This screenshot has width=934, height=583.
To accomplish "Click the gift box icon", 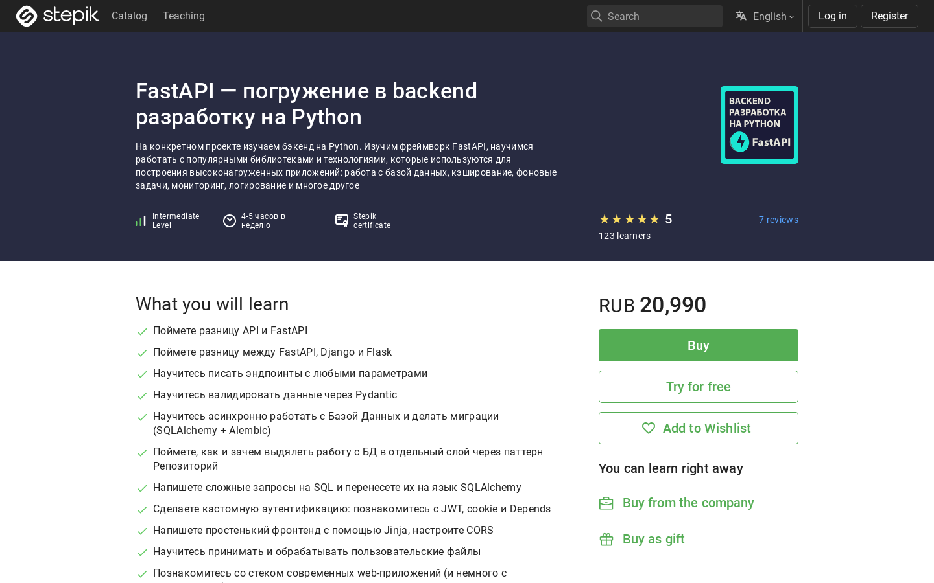I will [606, 540].
